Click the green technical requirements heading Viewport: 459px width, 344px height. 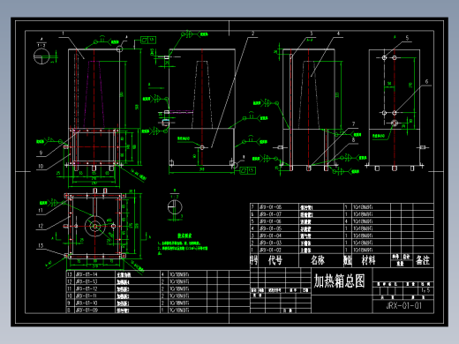pos(184,236)
